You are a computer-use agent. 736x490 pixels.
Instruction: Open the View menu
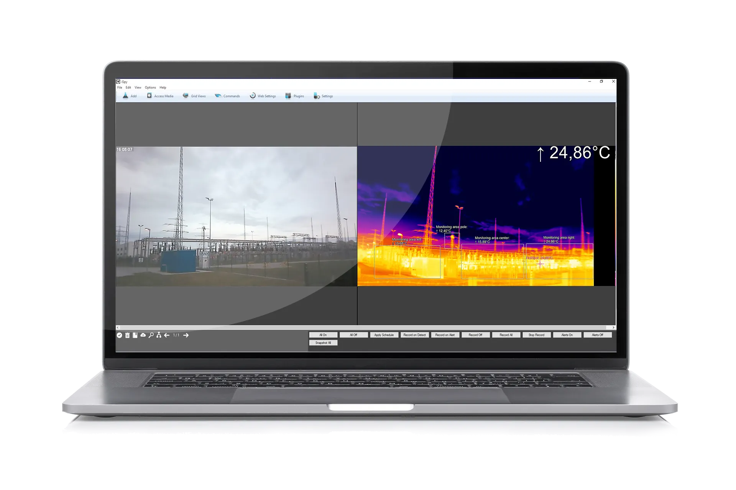(138, 88)
